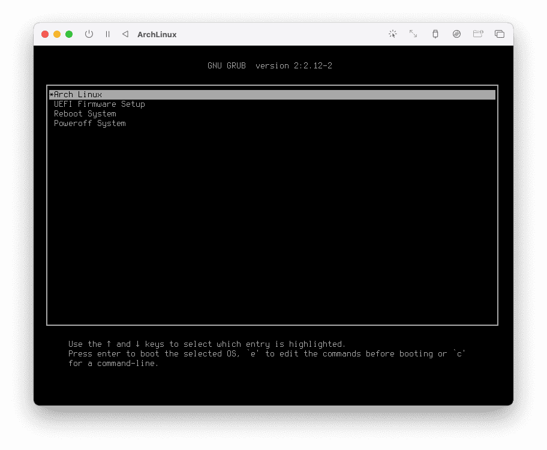Open the CD/DVD drive image icon

456,34
